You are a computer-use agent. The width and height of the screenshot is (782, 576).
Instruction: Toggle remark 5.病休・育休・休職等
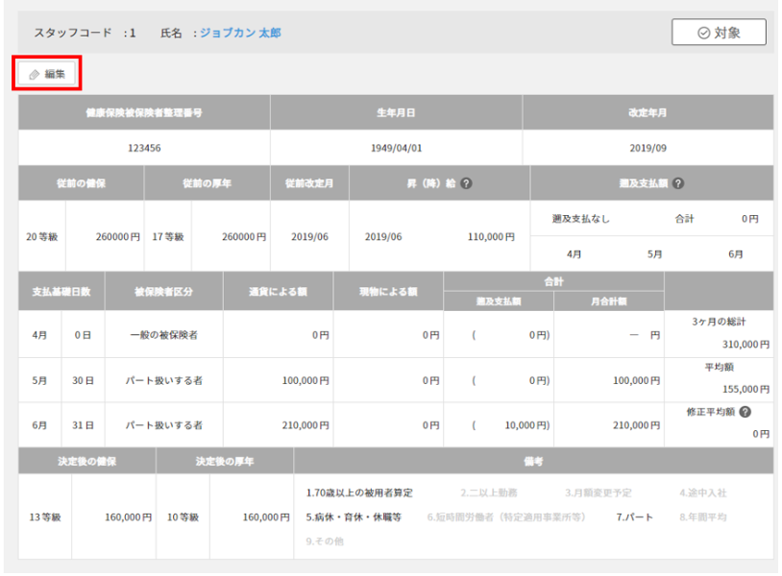click(x=354, y=516)
